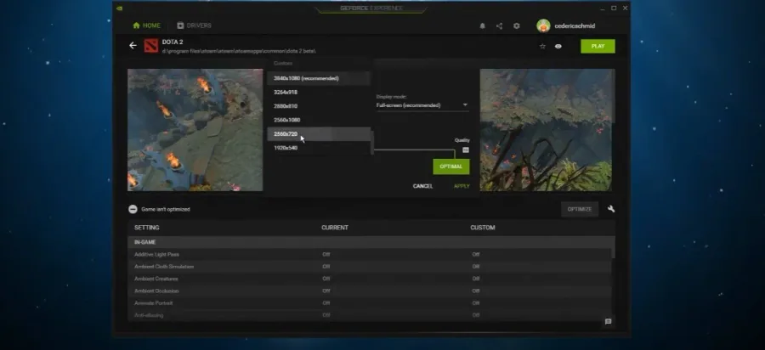Screen dimensions: 765x350
Task: Select 1920x540 resolution option
Action: 319,148
